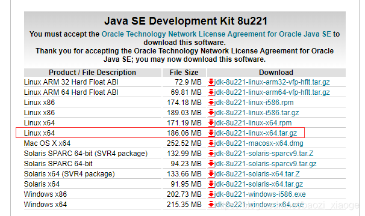Select the 174.18 MB file size

[x=184, y=103]
